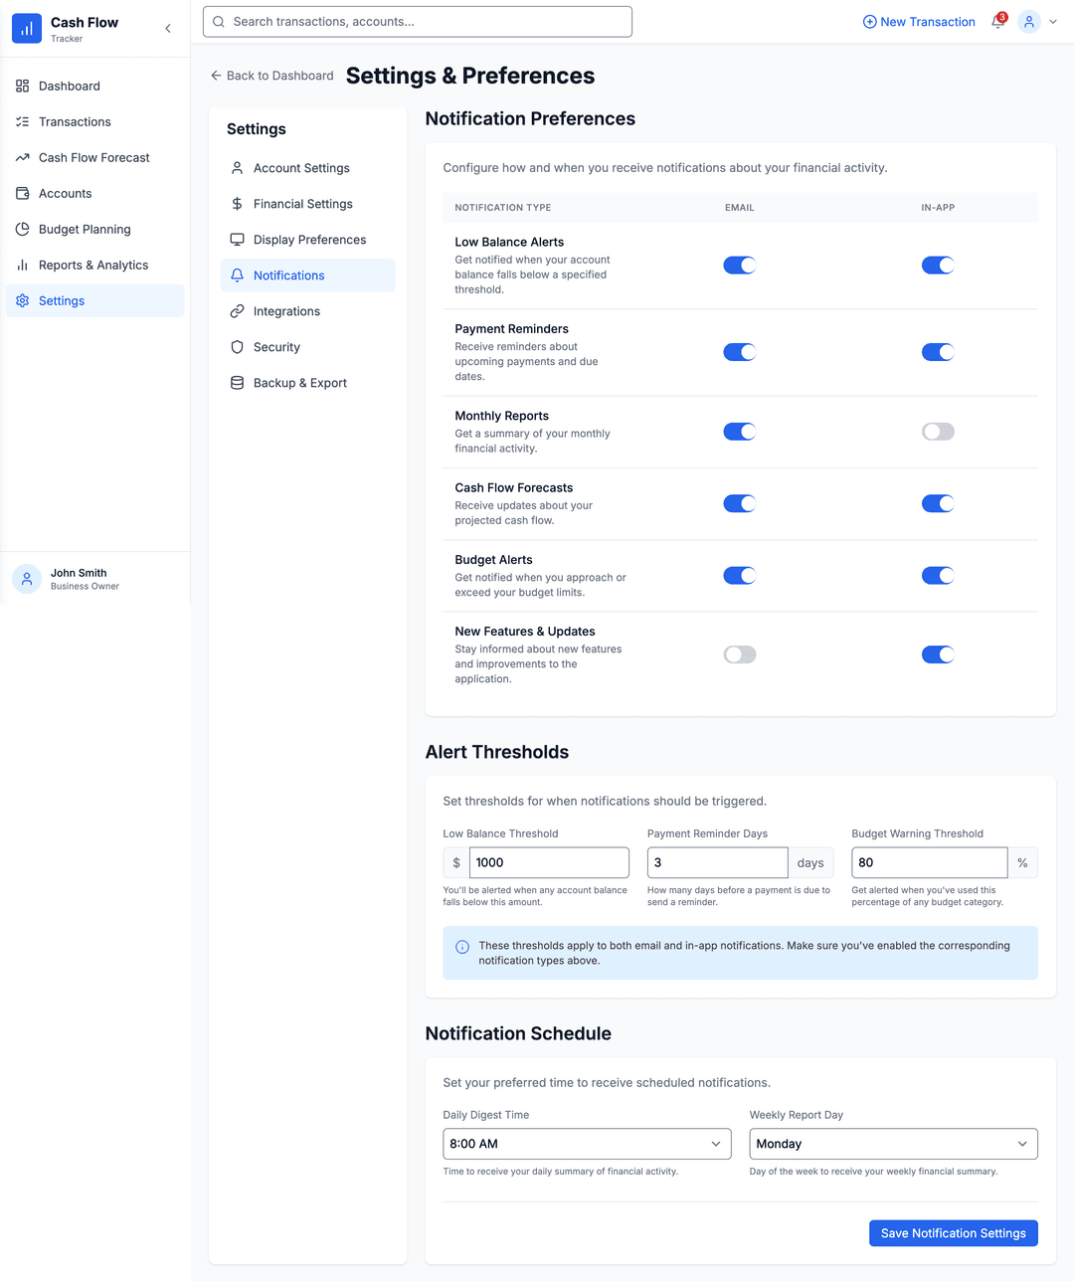Open the Weekly Report Day dropdown

tap(893, 1144)
